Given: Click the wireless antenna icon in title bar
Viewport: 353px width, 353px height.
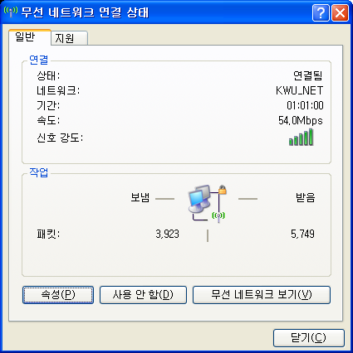Looking at the screenshot, I should 11,12.
